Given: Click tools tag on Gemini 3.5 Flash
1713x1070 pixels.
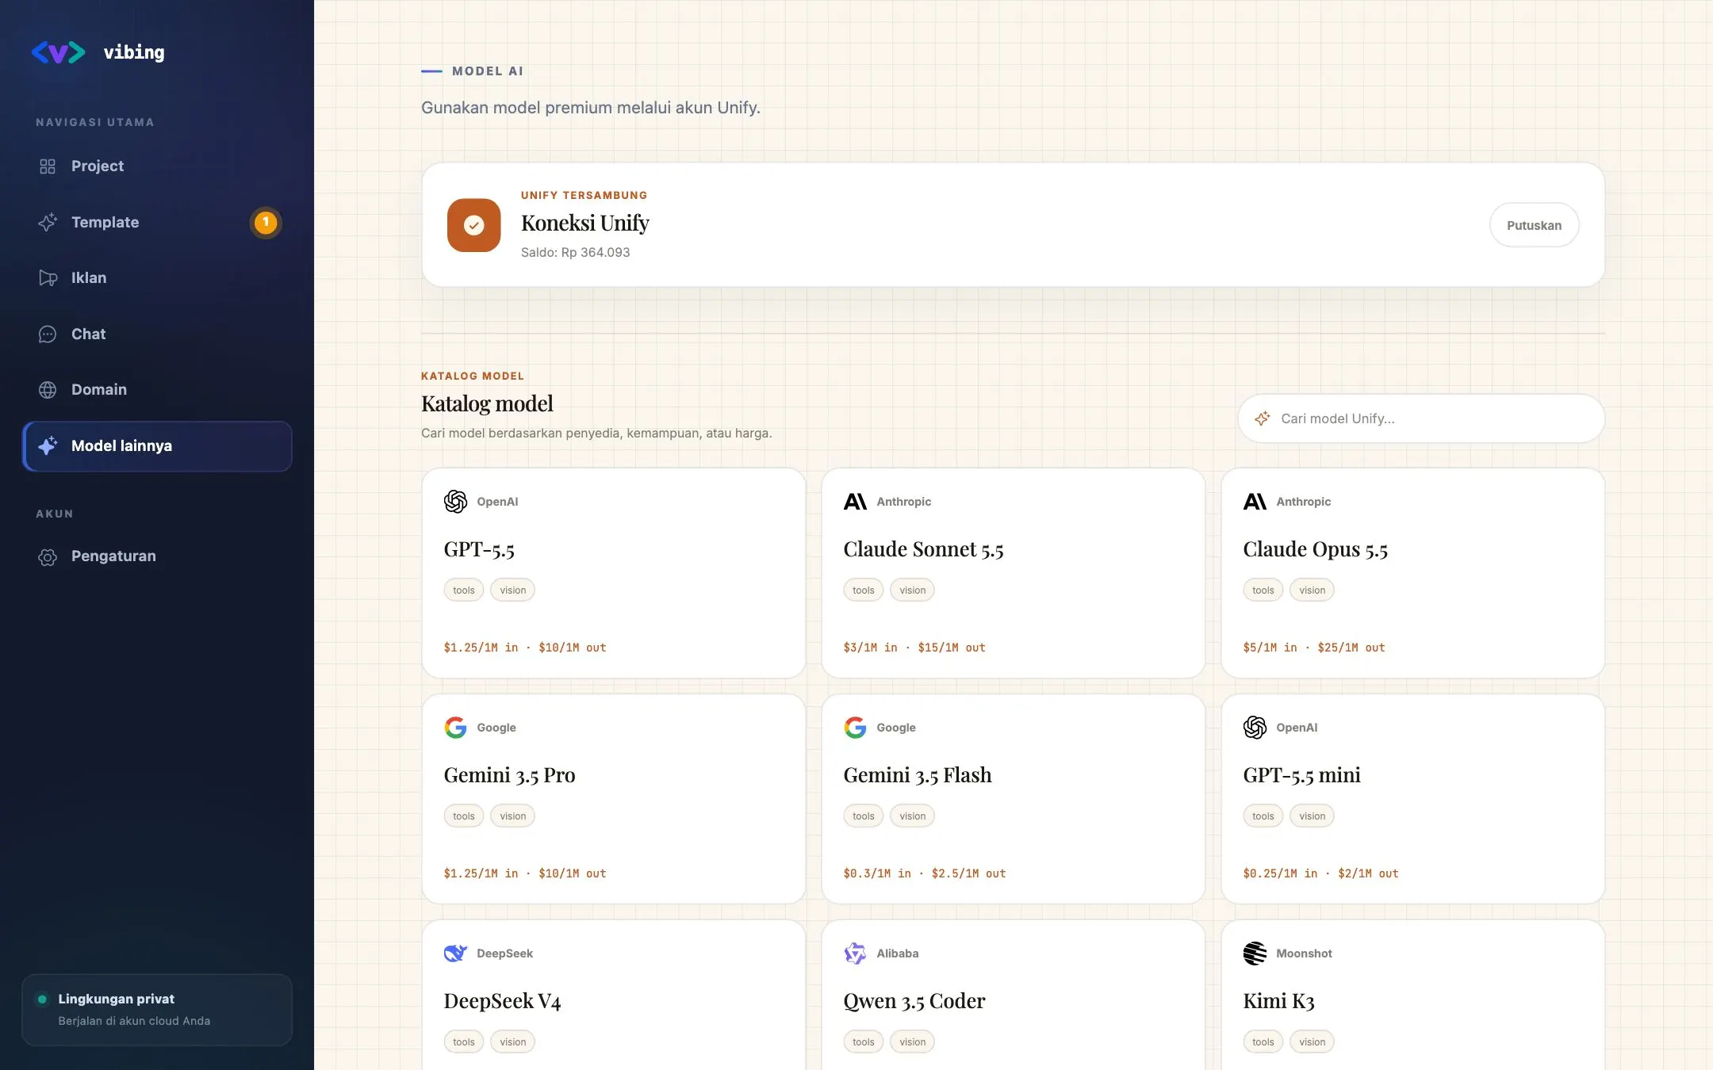Looking at the screenshot, I should point(863,816).
